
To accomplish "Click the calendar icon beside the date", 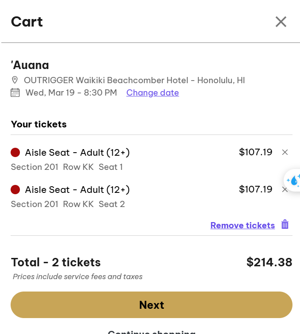I will tap(15, 92).
